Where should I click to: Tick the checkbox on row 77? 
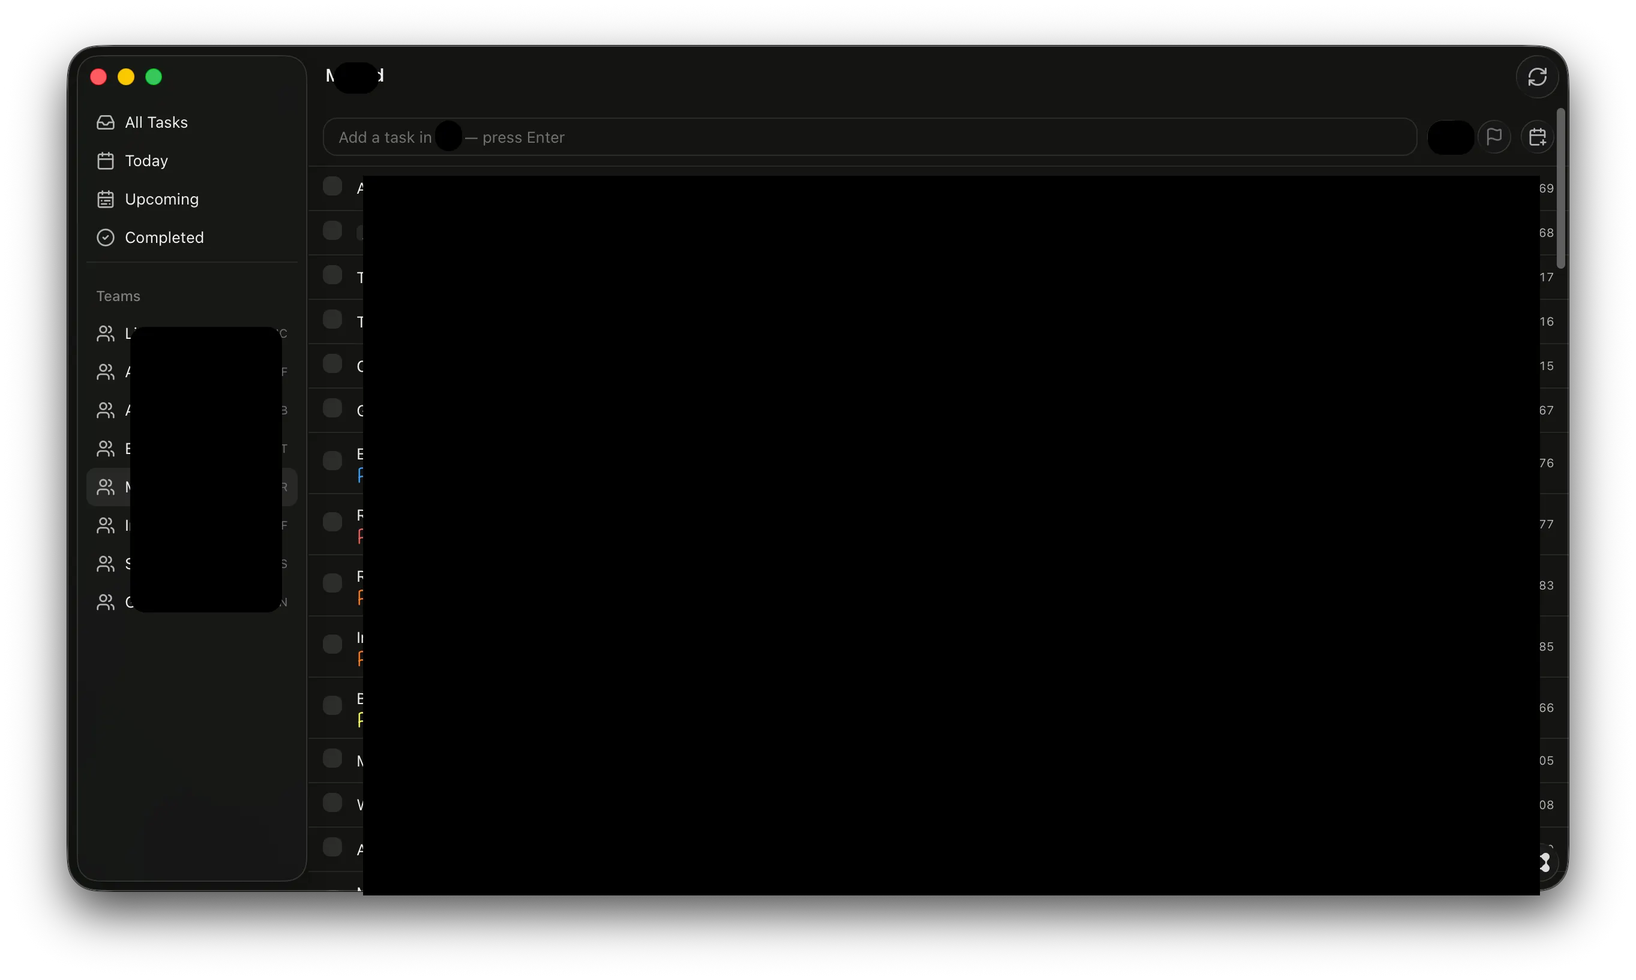332,522
